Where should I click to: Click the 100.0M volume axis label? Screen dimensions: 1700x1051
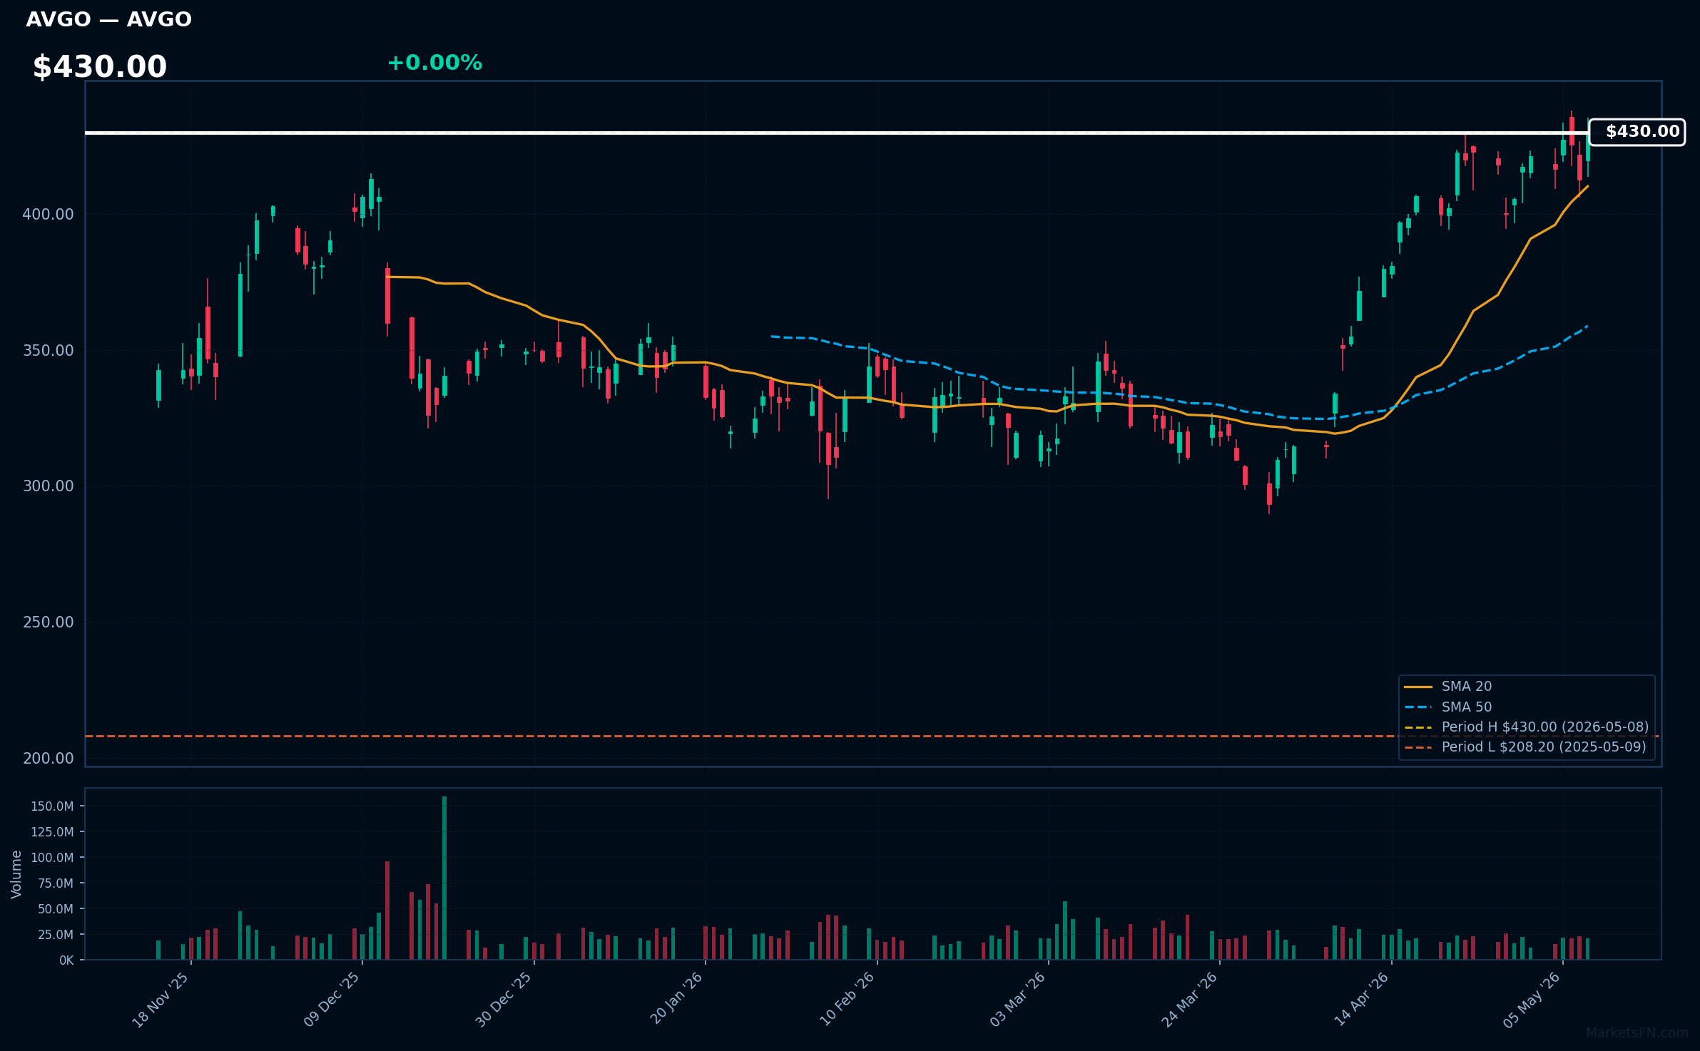click(52, 858)
